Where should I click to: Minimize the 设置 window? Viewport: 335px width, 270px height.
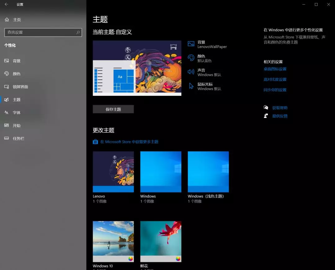click(x=304, y=4)
